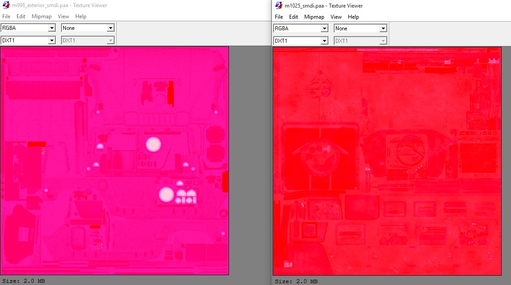This screenshot has height=285, width=511.
Task: Open Edit menu in m998_exterior_smdi.paa window
Action: click(21, 16)
